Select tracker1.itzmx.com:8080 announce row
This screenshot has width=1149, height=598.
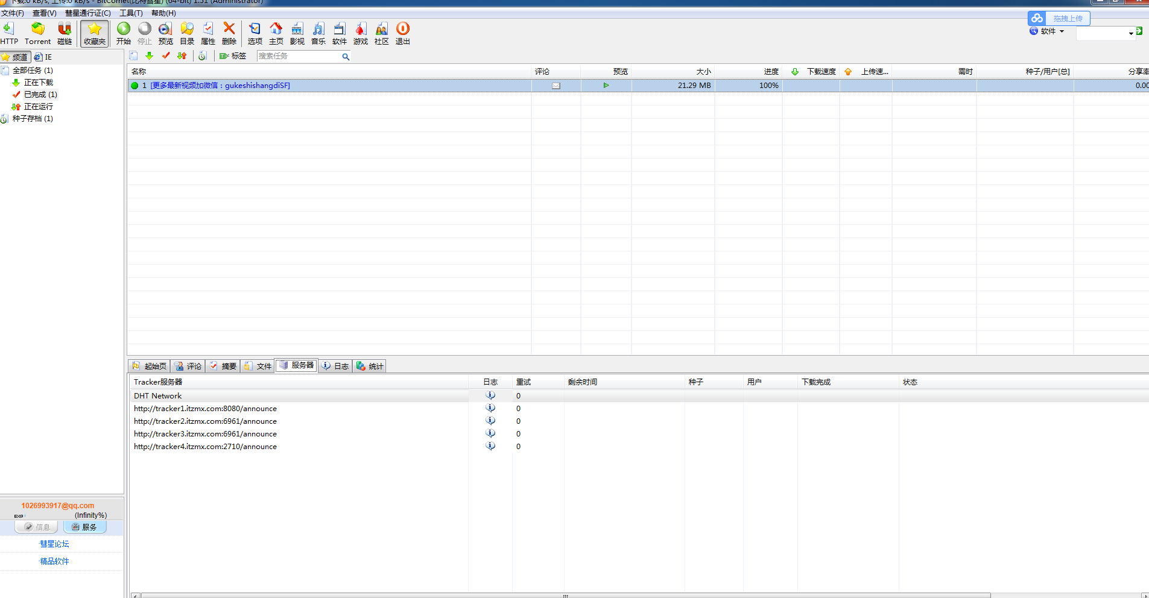(639, 409)
